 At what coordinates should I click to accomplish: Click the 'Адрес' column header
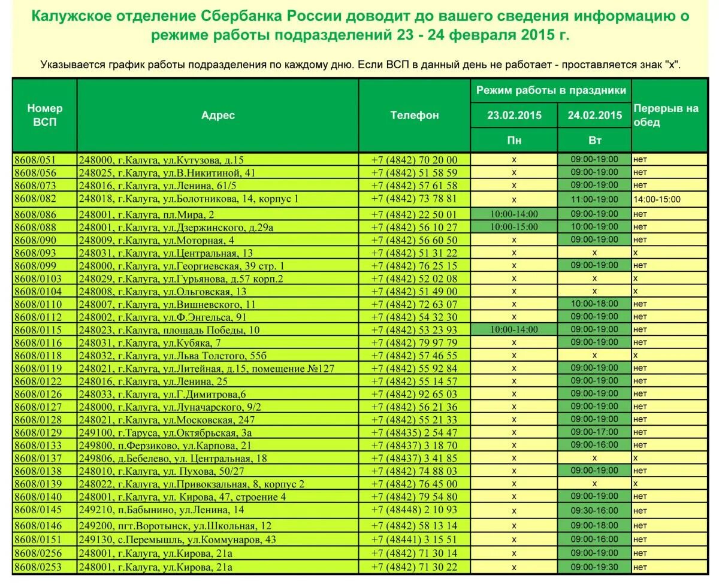click(x=218, y=116)
